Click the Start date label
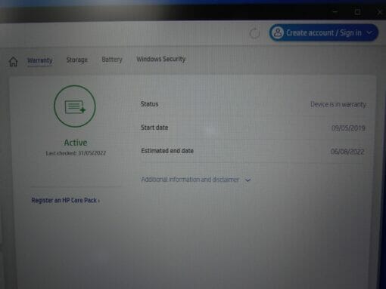Viewport: 386px width, 289px height. [x=154, y=128]
